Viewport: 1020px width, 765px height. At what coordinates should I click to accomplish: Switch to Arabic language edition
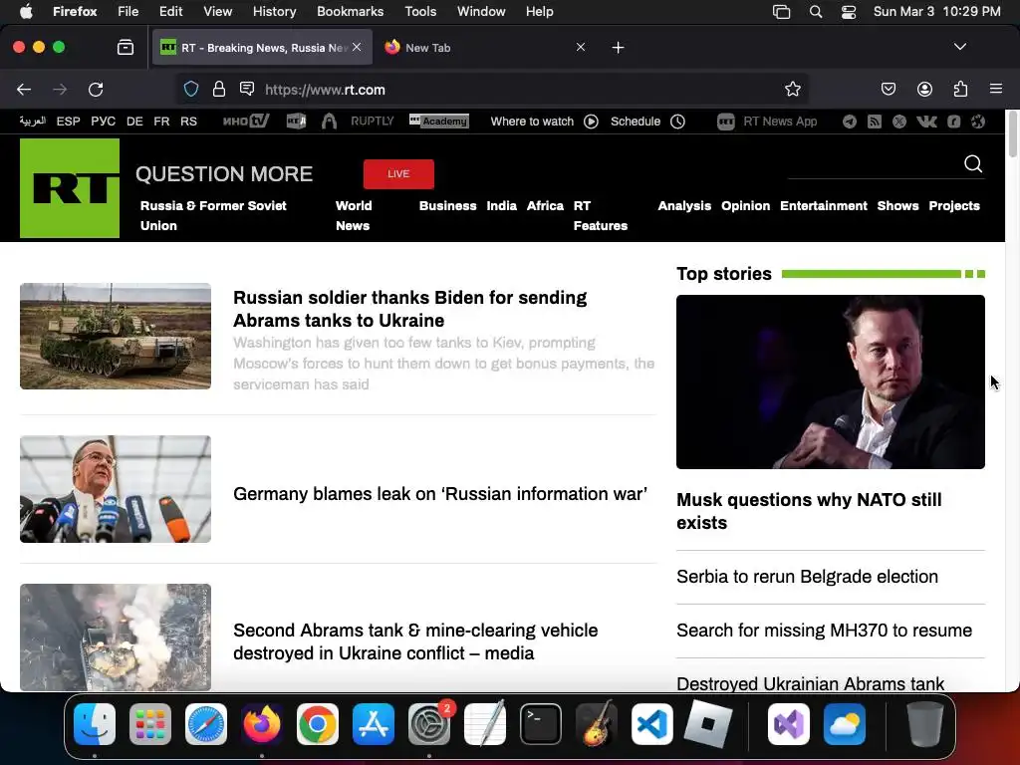pos(33,121)
